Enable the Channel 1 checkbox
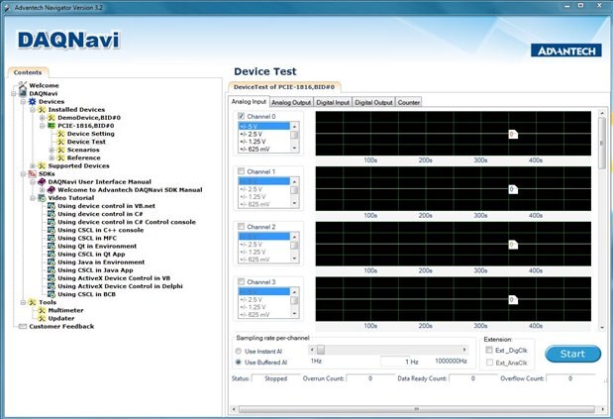 [242, 171]
